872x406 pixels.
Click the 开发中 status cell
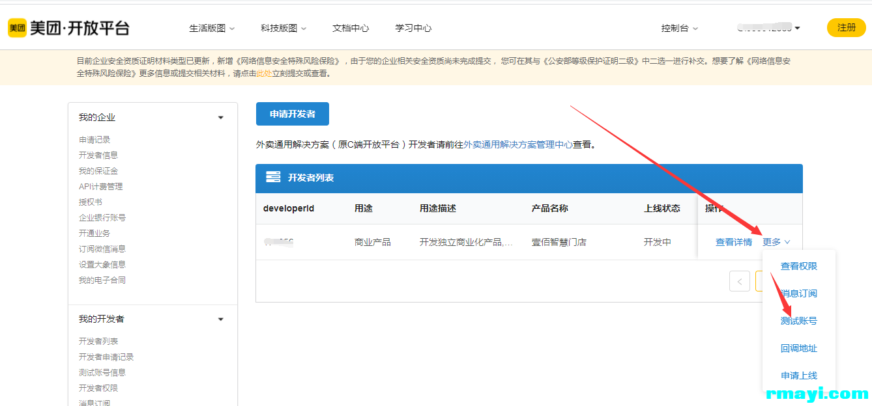pos(658,242)
